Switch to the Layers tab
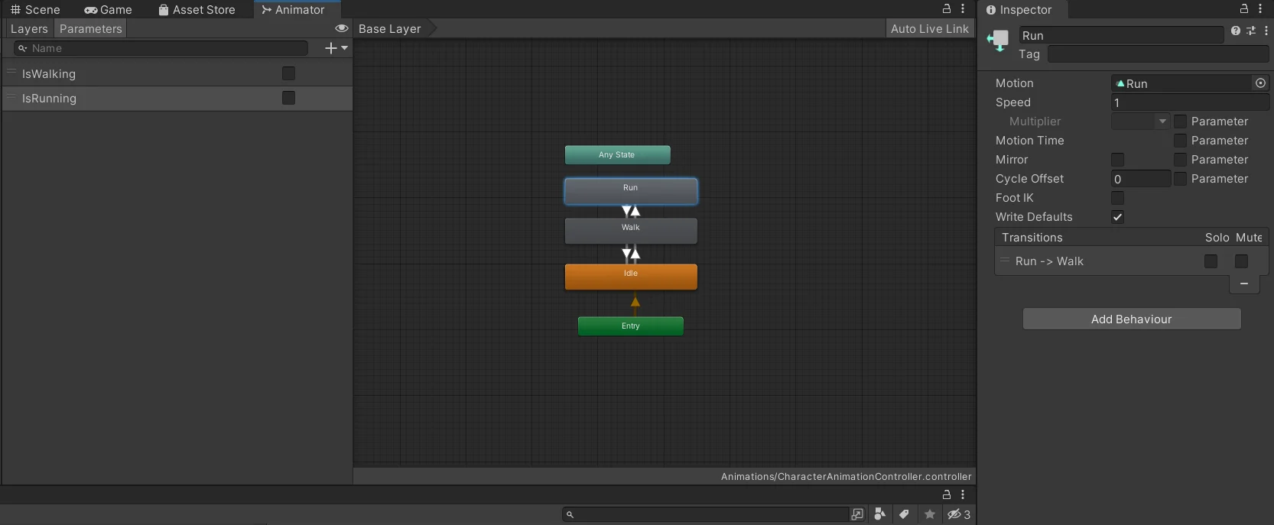 click(29, 29)
